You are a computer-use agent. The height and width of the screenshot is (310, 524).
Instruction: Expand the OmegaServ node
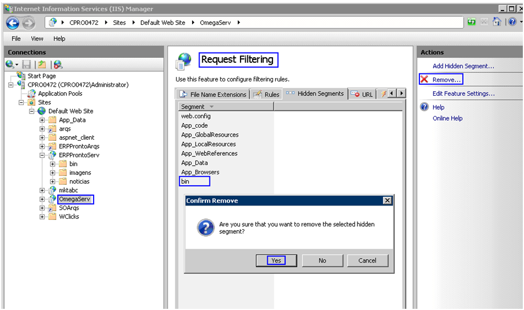click(x=42, y=199)
